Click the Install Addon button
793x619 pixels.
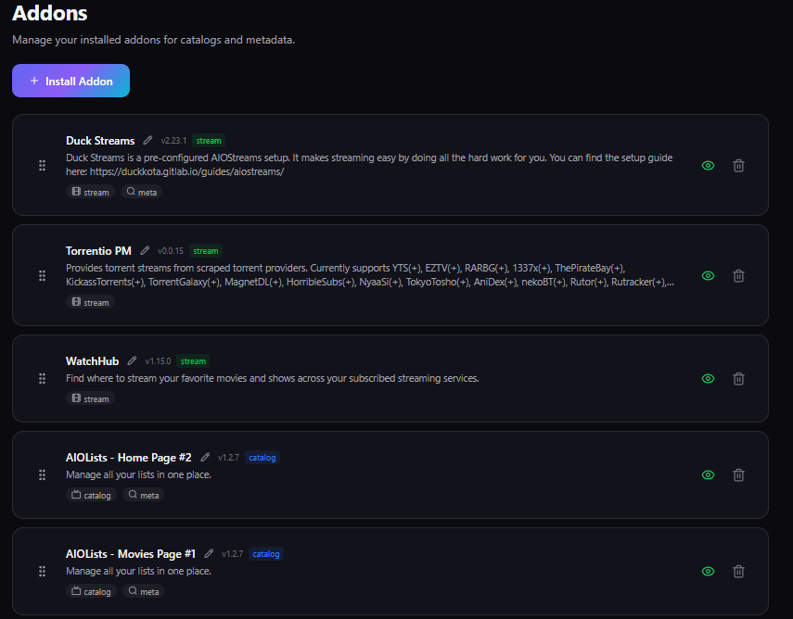(70, 81)
